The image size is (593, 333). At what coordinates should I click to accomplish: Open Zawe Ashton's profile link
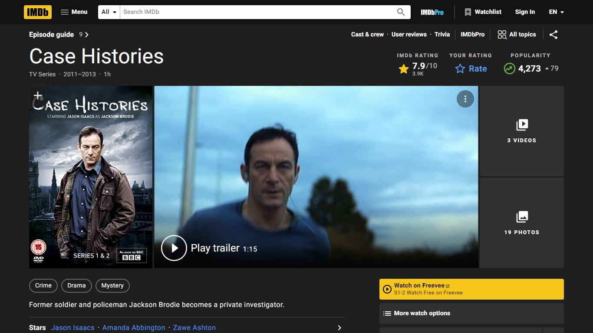click(x=194, y=328)
